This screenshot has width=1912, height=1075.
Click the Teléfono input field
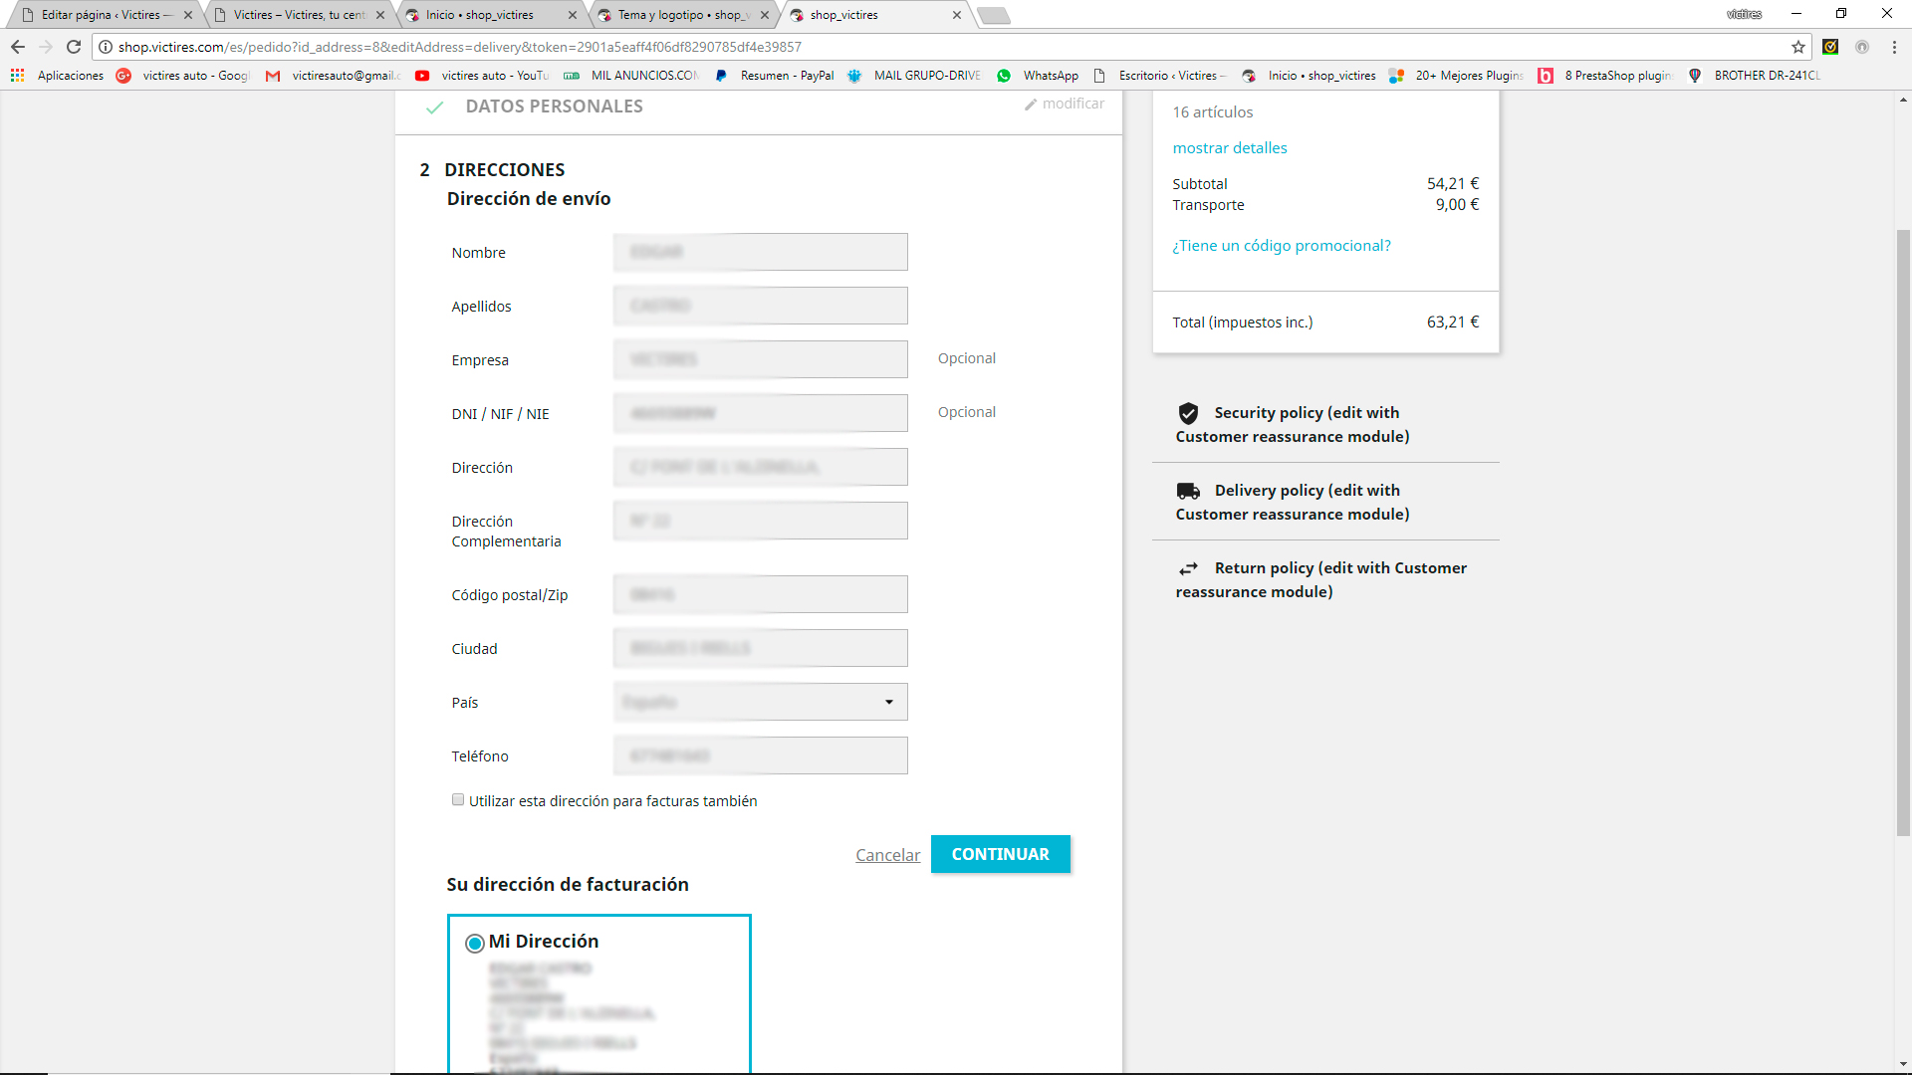(760, 756)
